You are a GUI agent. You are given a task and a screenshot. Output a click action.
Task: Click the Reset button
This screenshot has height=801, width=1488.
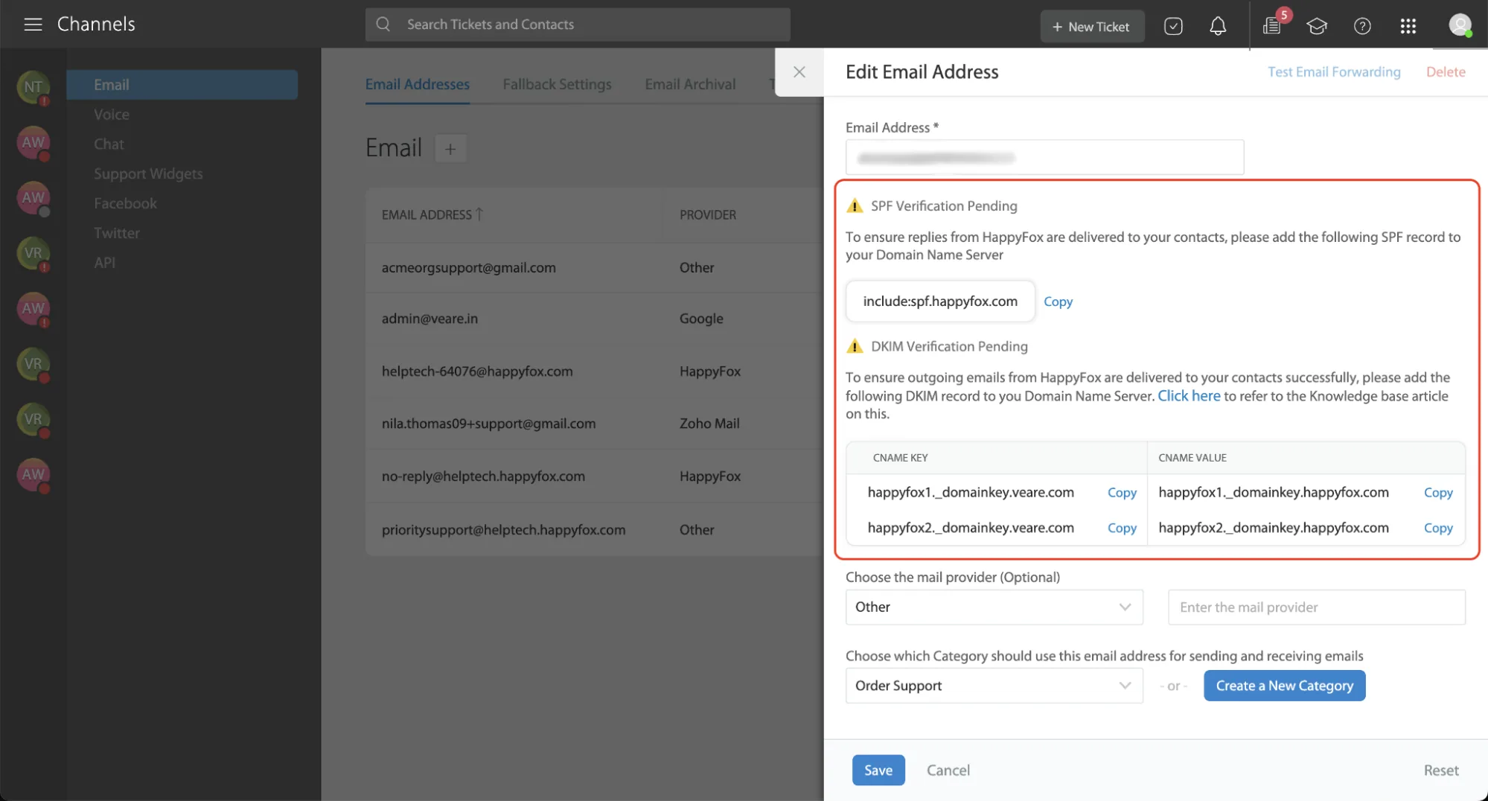(x=1441, y=770)
